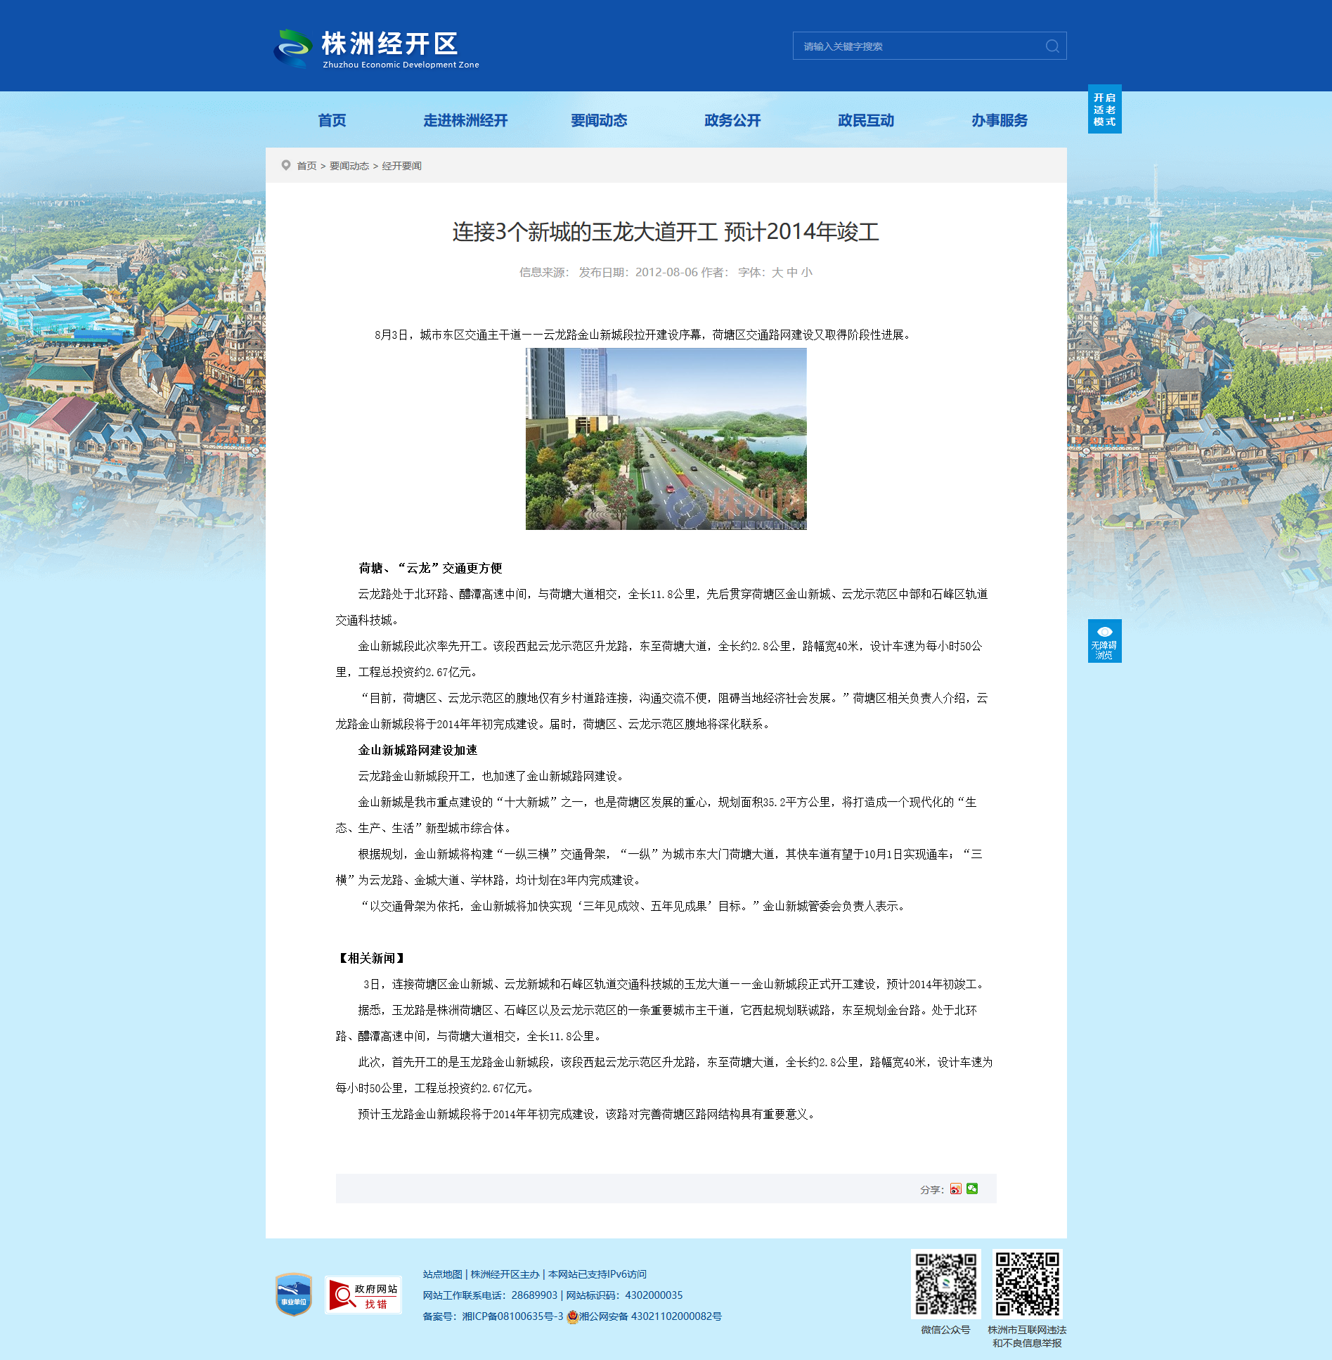Viewport: 1332px width, 1360px height.
Task: Click the 微信公众号 QR code
Action: tap(945, 1283)
